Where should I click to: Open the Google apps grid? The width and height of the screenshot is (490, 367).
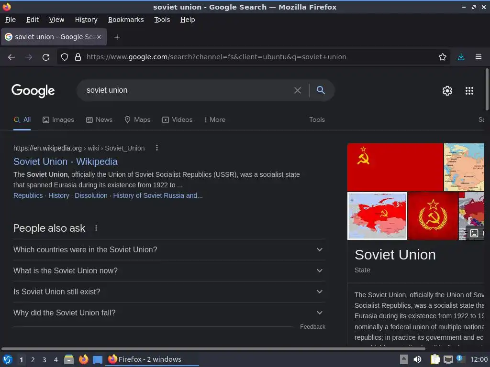point(469,91)
